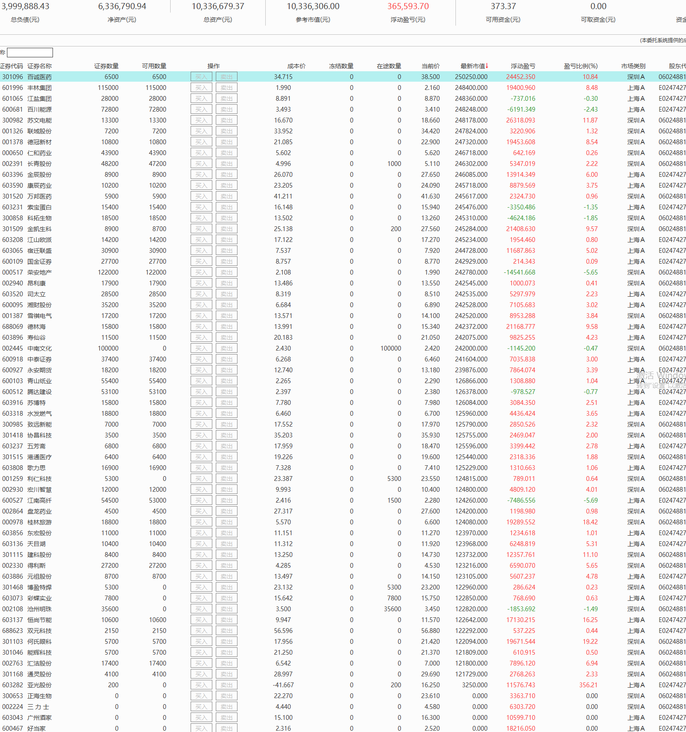Sort by the 冻结数量 column header
Image resolution: width=686 pixels, height=732 pixels.
tap(341, 66)
